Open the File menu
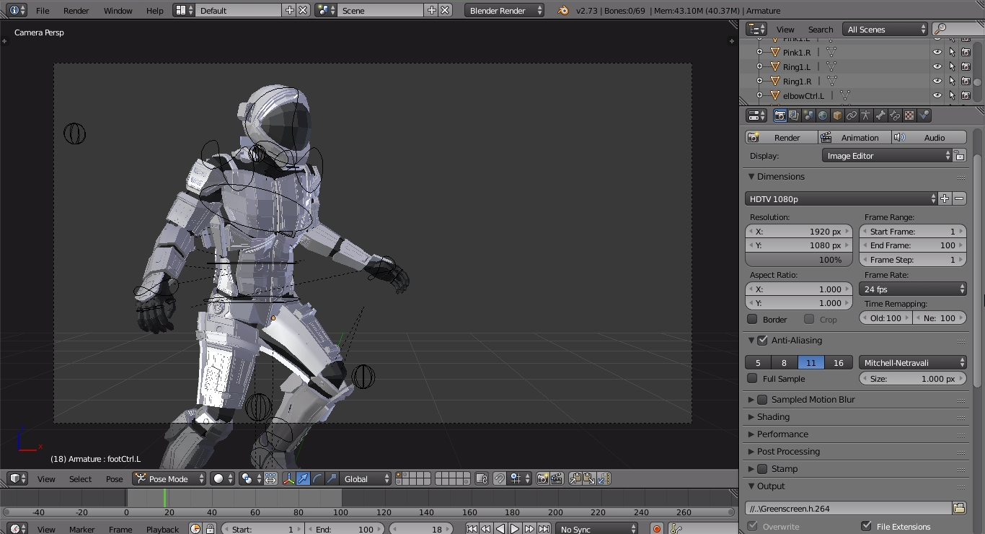The width and height of the screenshot is (985, 534). [43, 10]
